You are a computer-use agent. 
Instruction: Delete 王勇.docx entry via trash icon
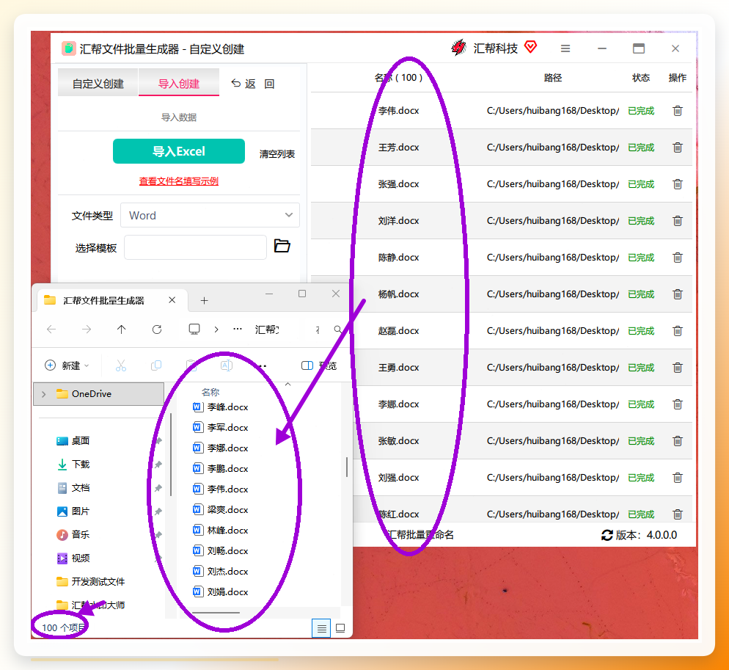[x=678, y=368]
